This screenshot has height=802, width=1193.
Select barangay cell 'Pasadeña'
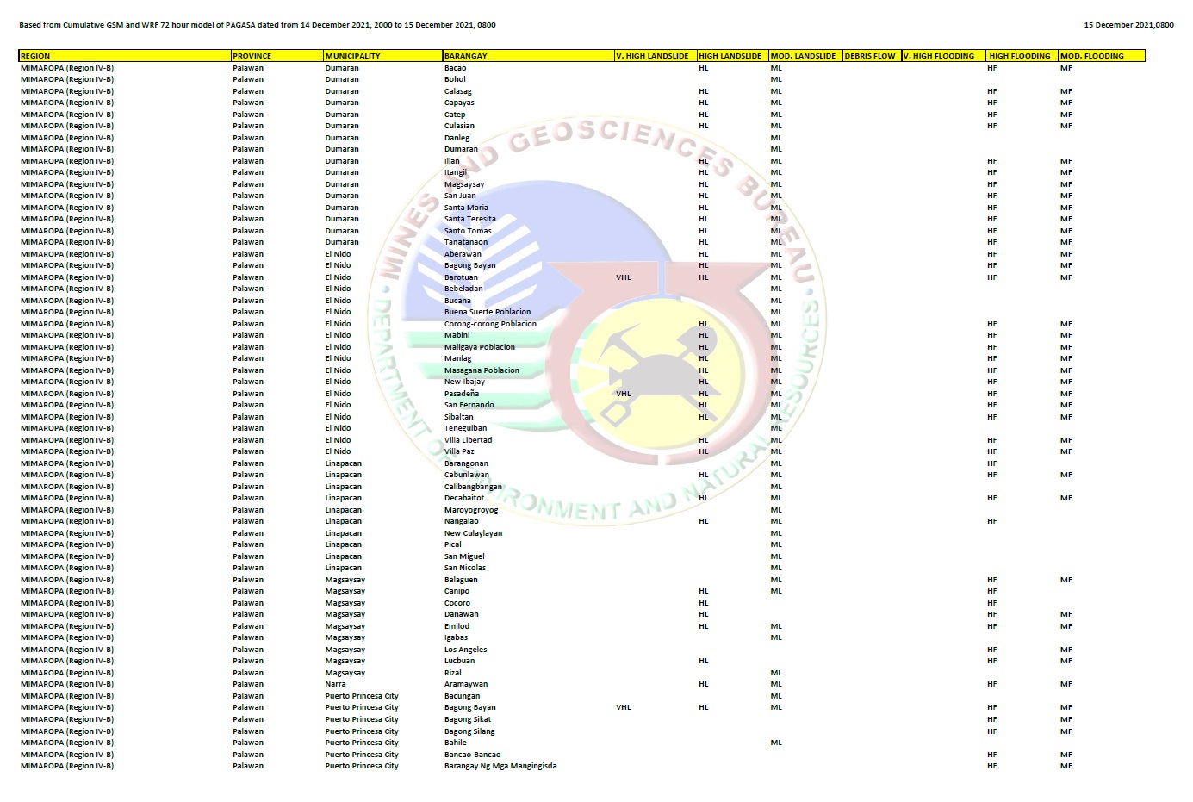coord(461,393)
